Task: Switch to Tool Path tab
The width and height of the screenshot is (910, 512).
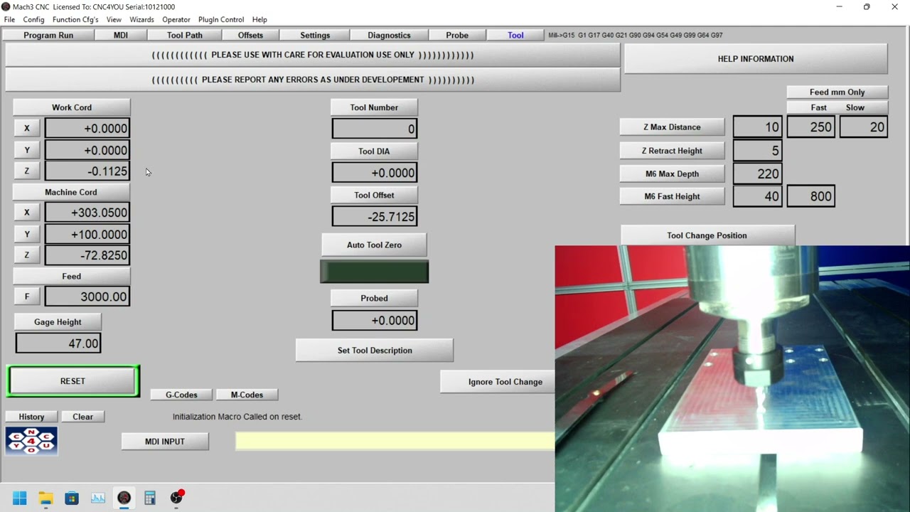Action: [185, 35]
